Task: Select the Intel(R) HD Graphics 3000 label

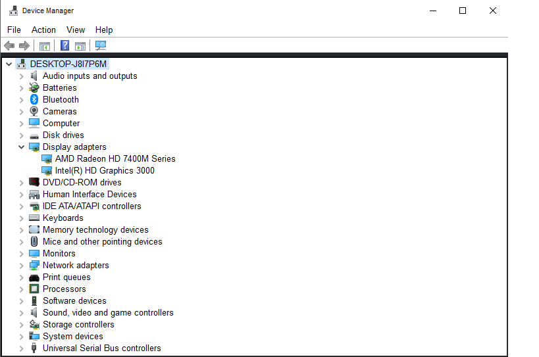Action: [x=105, y=170]
